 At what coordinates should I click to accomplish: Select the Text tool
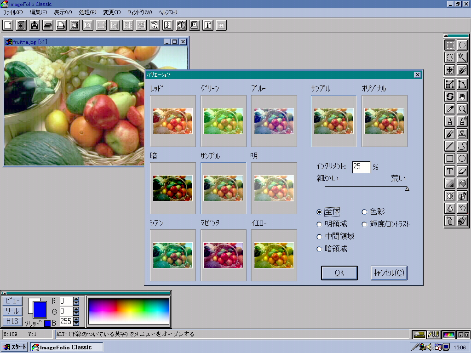[x=450, y=171]
